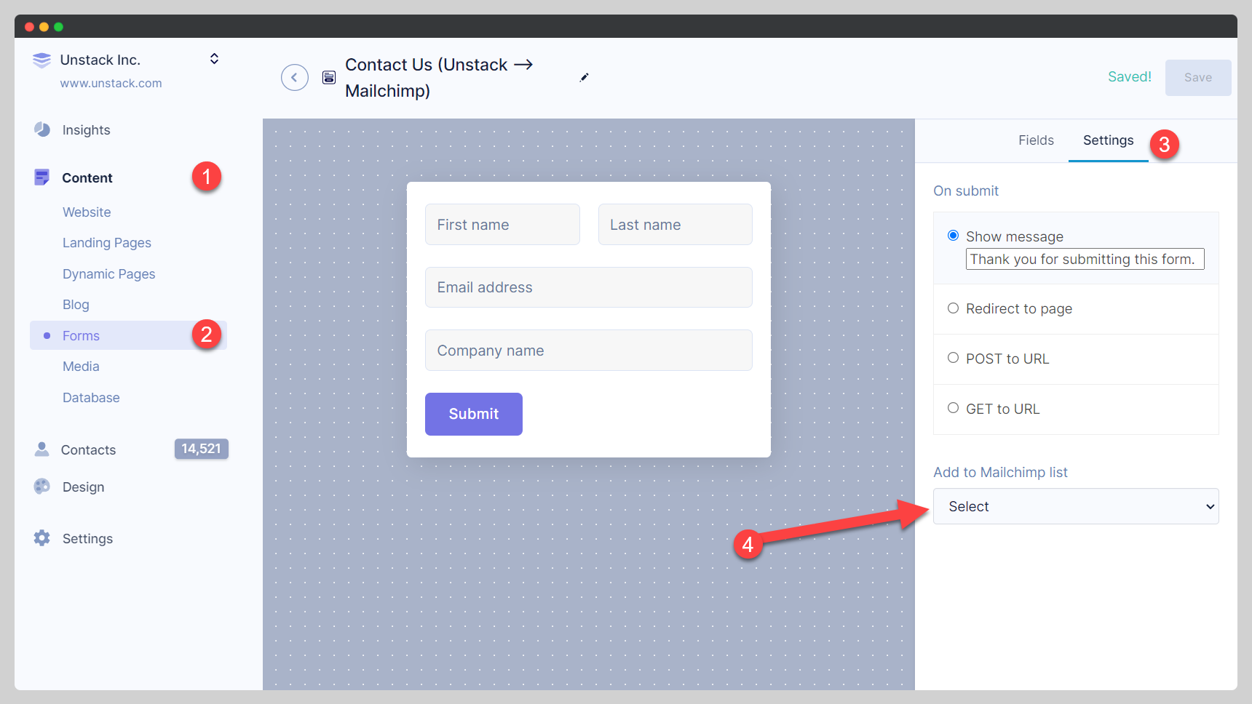Visit the www.unstack.com link

coord(111,83)
